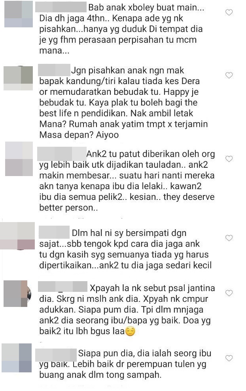
Task: Open avatar of "Jgn pisahkan anak" commenter
Action: point(18,78)
